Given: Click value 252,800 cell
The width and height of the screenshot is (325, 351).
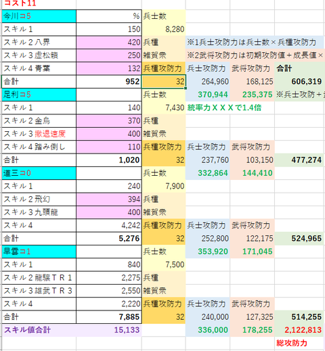Looking at the screenshot, I should (x=208, y=239).
